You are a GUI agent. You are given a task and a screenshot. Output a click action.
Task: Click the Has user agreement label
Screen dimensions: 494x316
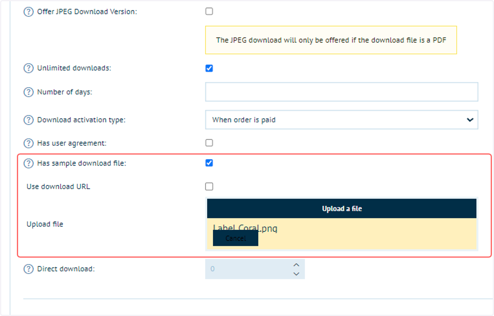click(x=72, y=143)
